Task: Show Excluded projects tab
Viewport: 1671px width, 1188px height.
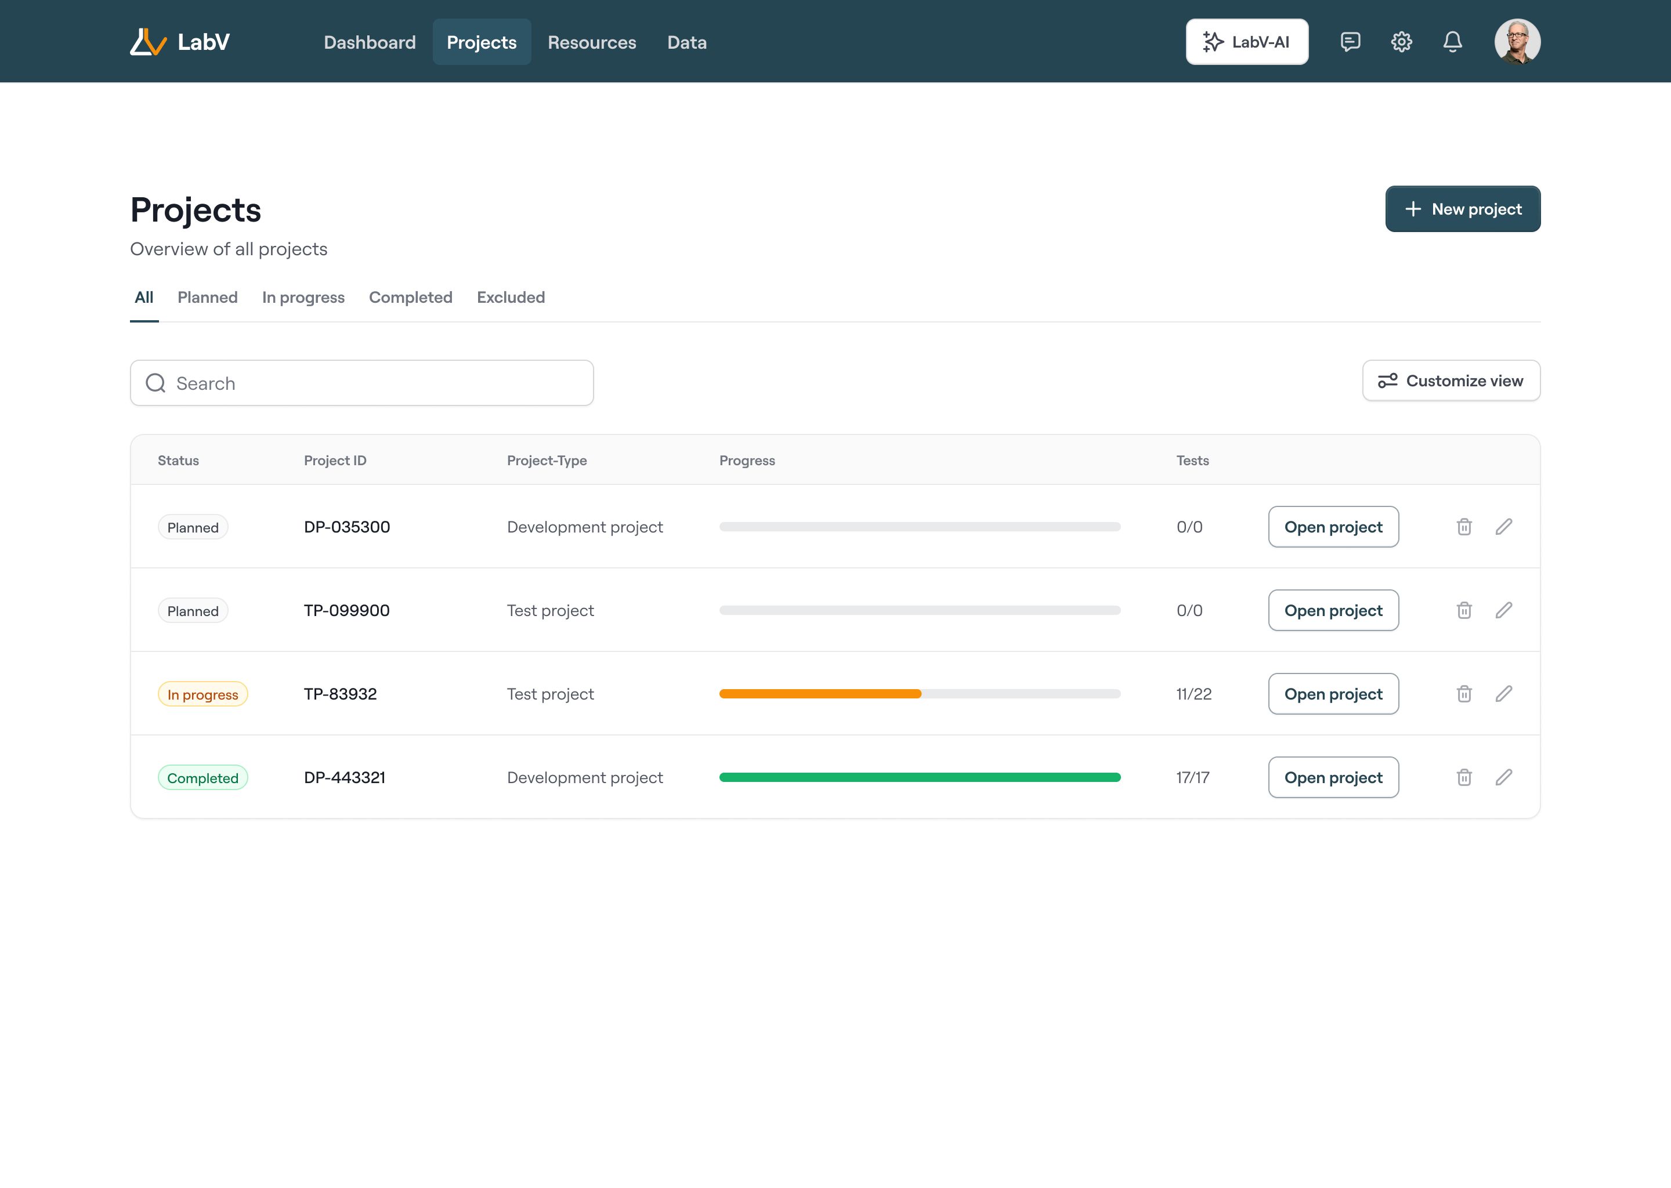Action: [x=511, y=297]
